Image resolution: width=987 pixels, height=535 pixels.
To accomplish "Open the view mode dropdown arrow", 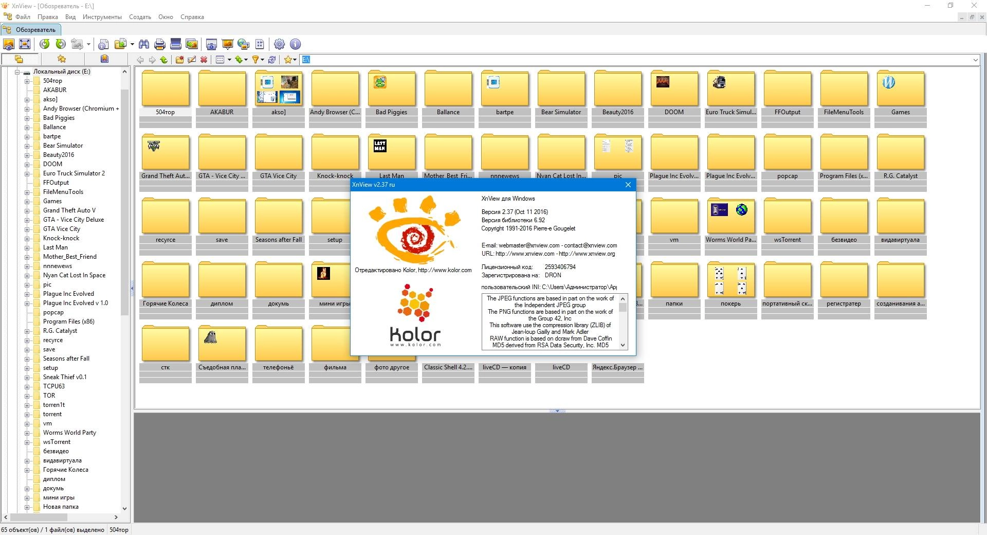I will pos(229,60).
